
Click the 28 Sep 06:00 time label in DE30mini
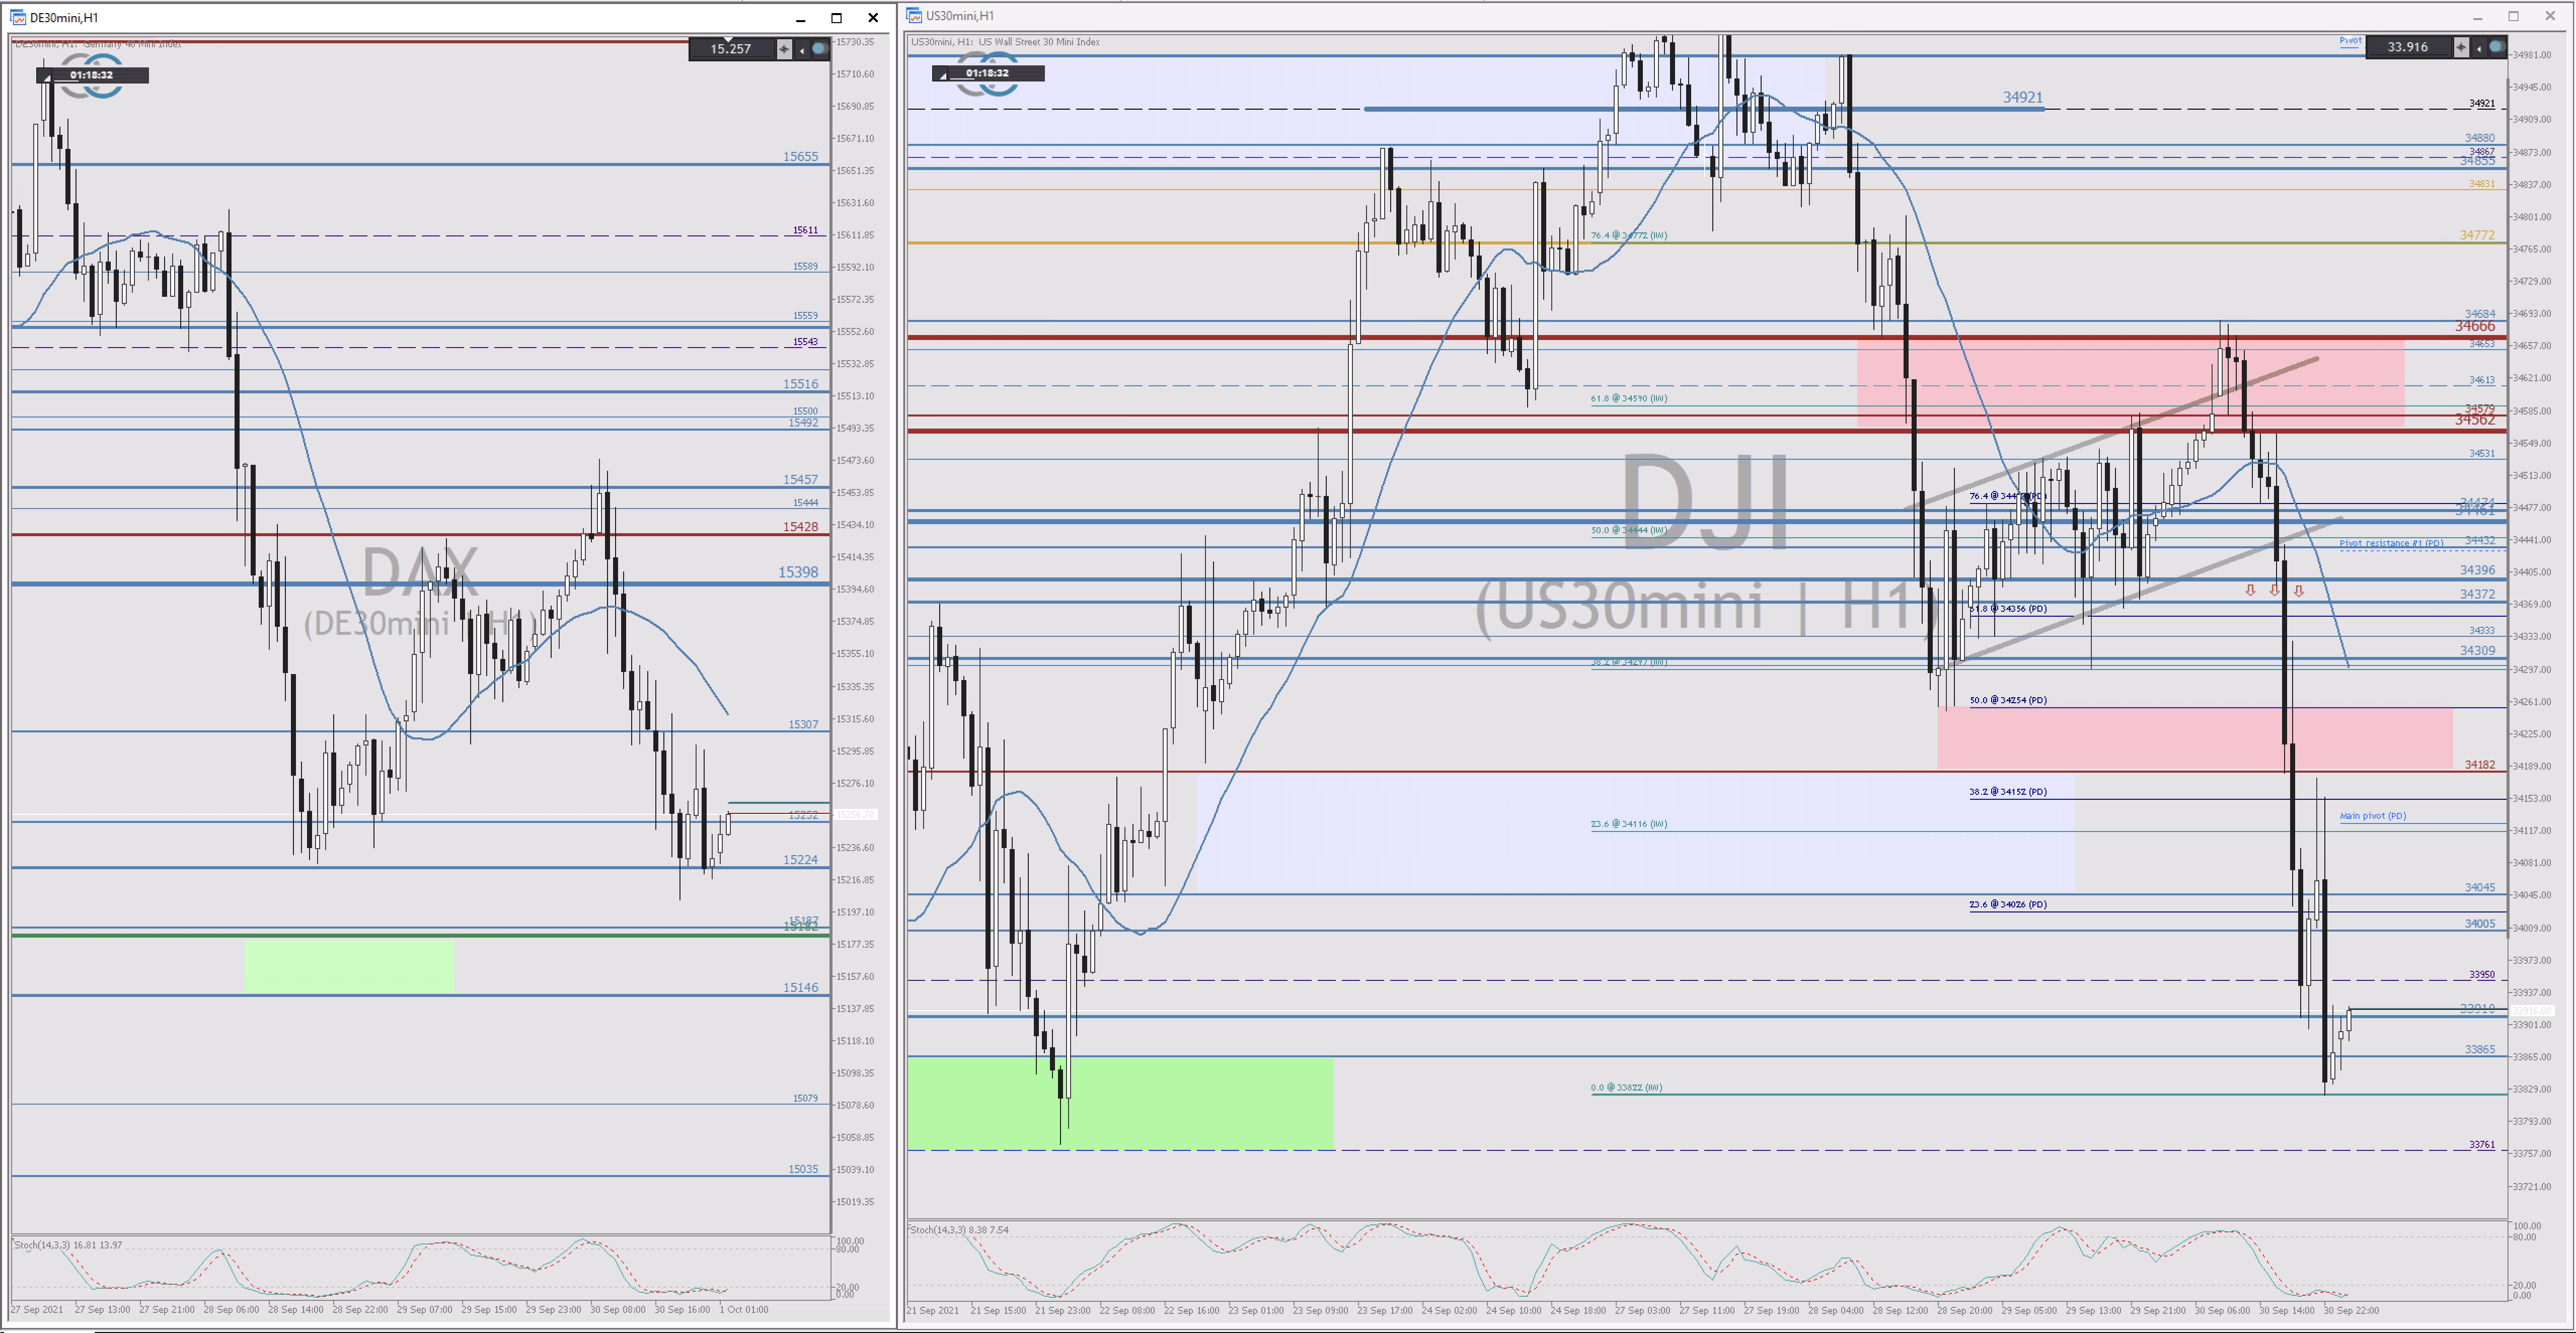231,1309
